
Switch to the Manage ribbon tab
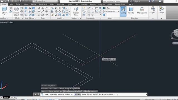(84, 4)
